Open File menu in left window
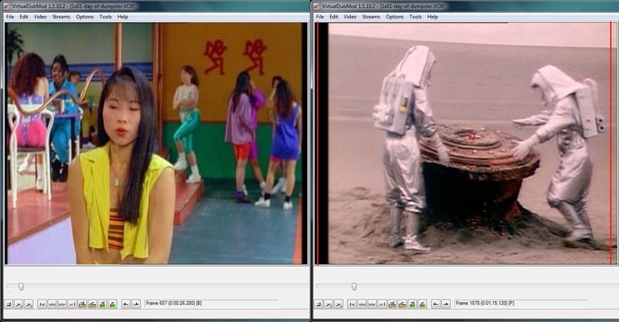Screen dimensions: 619x322 click(x=10, y=17)
